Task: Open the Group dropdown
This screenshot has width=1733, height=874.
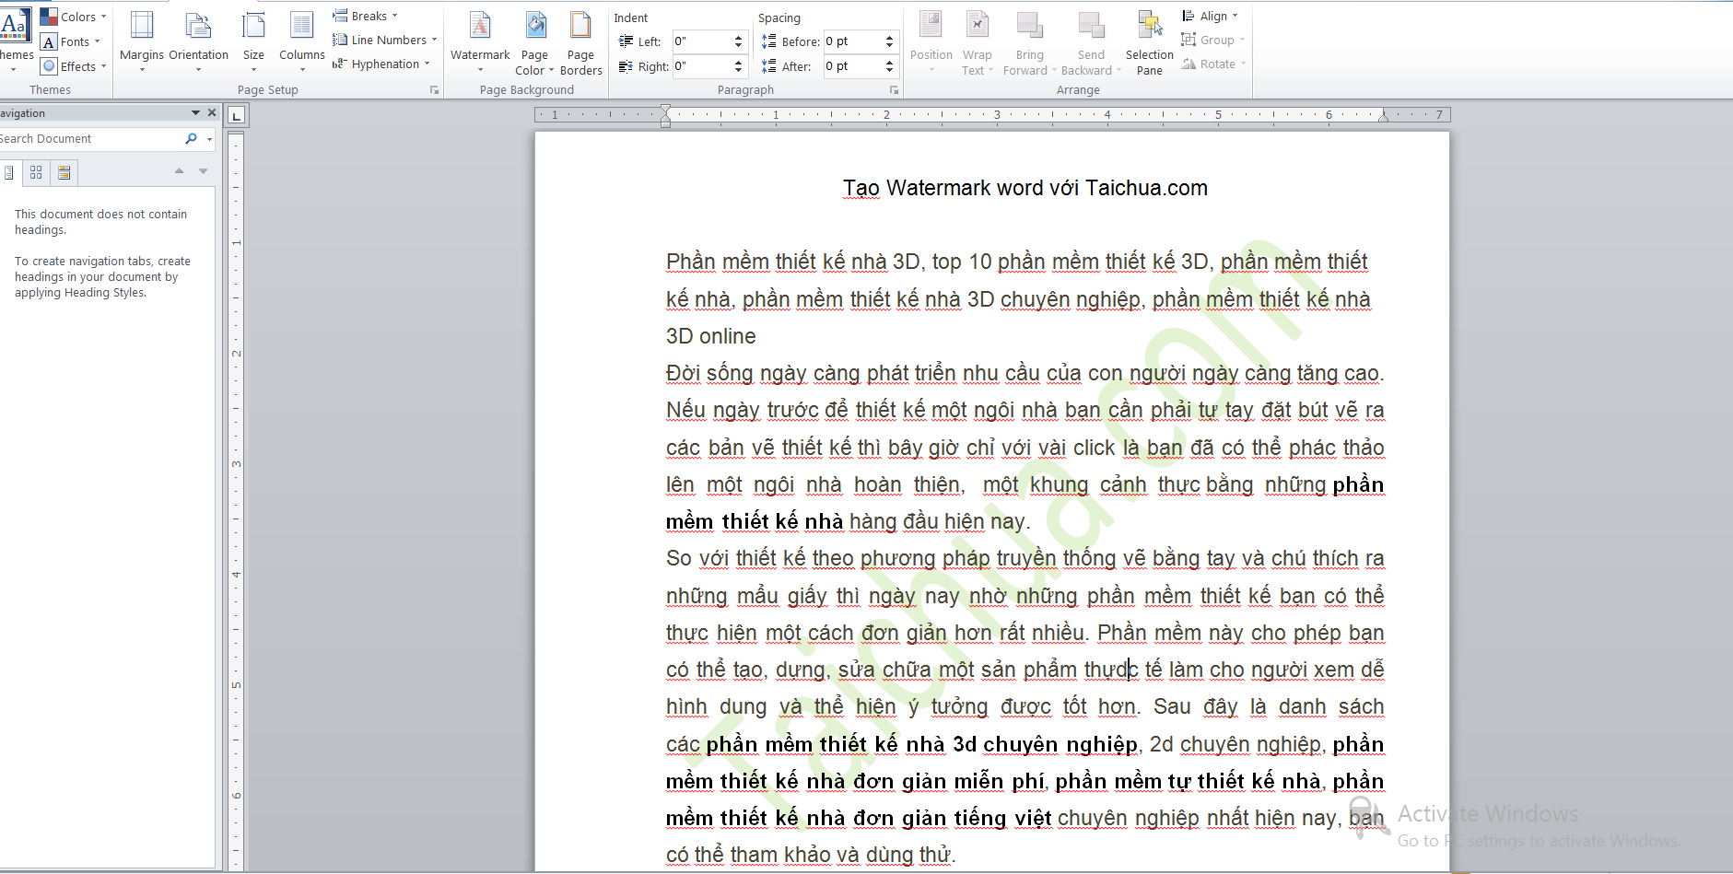Action: [1212, 40]
